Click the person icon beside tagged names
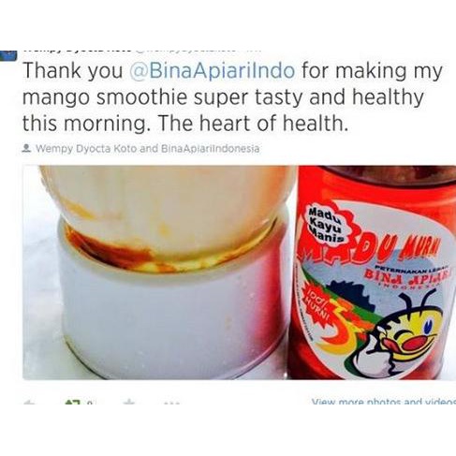 click(27, 148)
